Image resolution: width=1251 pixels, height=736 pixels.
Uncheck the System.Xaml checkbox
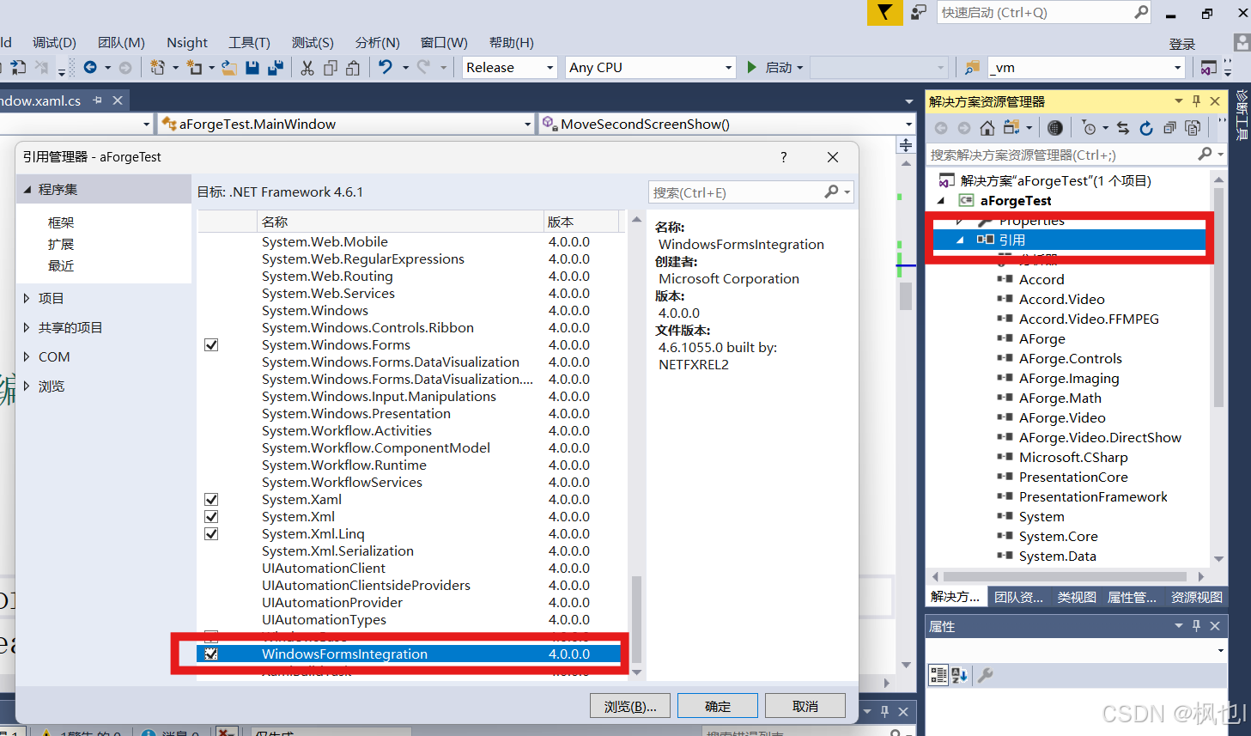(x=211, y=500)
